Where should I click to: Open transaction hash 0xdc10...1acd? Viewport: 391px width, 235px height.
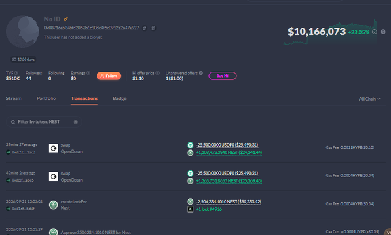coord(23,152)
